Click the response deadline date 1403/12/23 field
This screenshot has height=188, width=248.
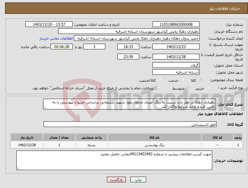click(x=176, y=47)
